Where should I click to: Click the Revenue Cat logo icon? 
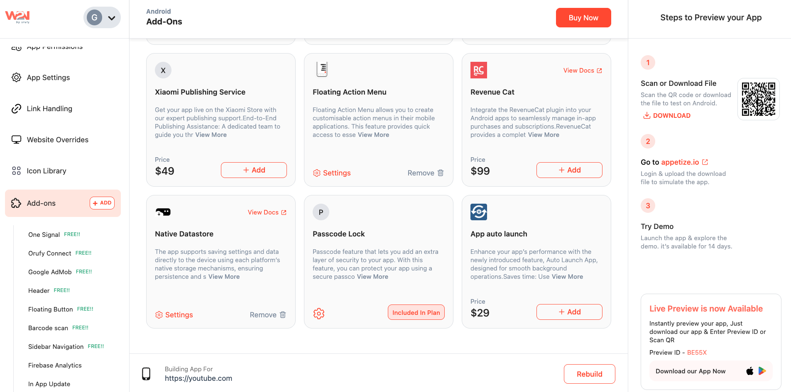point(478,70)
